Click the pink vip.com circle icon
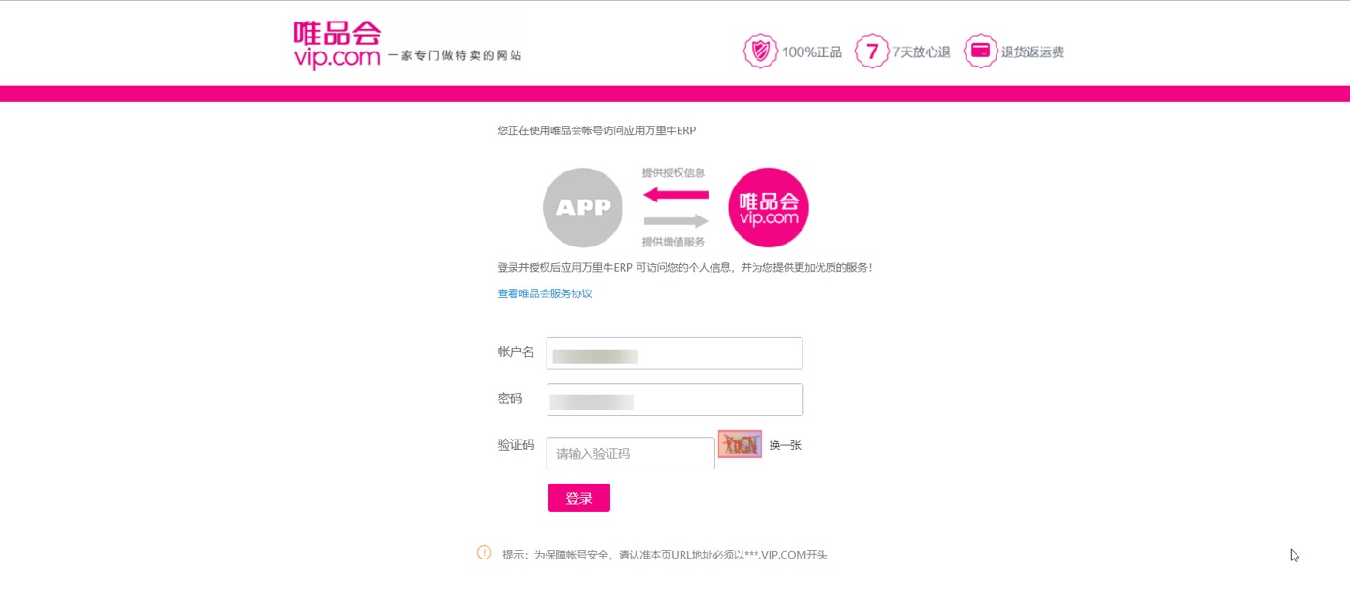 [769, 207]
